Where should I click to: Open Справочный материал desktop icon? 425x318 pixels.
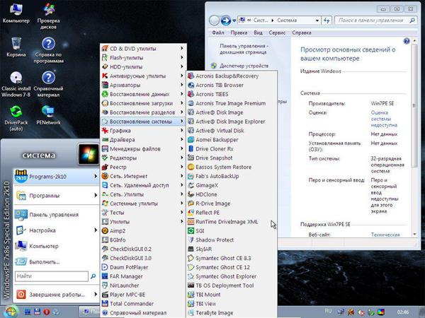click(48, 84)
